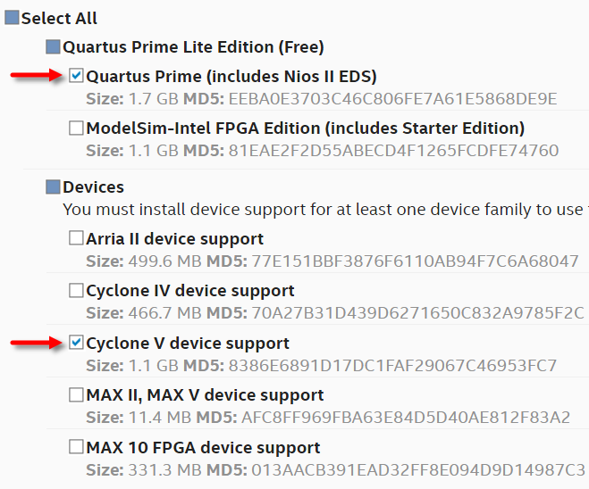Check the MAX 10 FPGA device support box
Viewport: 589px width, 489px height.
click(x=77, y=447)
